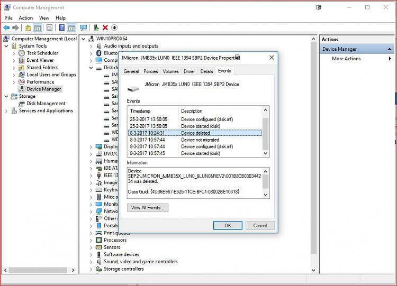The image size is (397, 286).
Task: Select the 25-2-2017 'Device configured (disk.inf)' event
Action: (x=195, y=119)
